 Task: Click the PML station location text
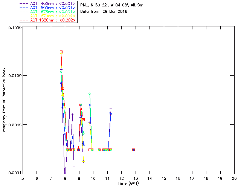point(112,5)
